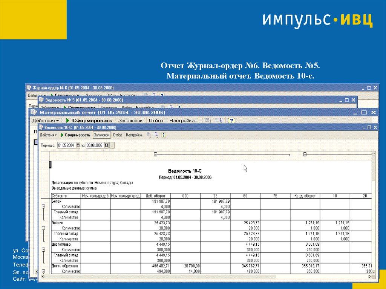Click the vertical scrollbar thumb
The width and height of the screenshot is (386, 289).
[374, 168]
